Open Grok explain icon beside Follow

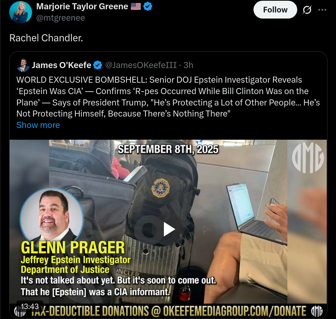tap(307, 10)
